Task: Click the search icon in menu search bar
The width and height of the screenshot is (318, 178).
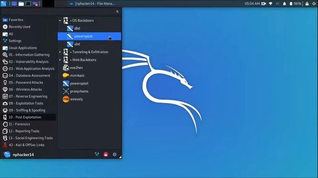Action: (117, 11)
